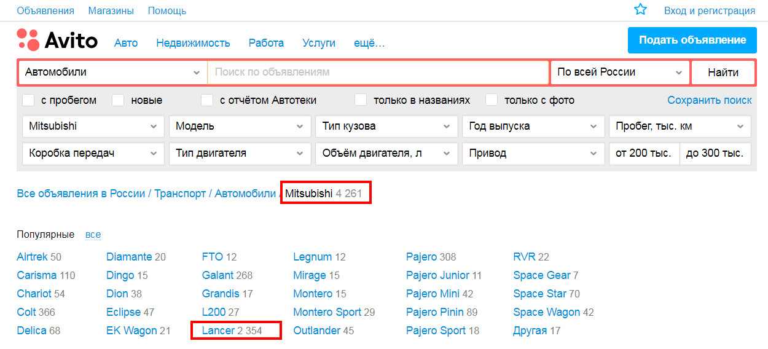Toggle 'только в названиях' checkbox
Viewport: 768px width, 349px height.
pyautogui.click(x=361, y=100)
